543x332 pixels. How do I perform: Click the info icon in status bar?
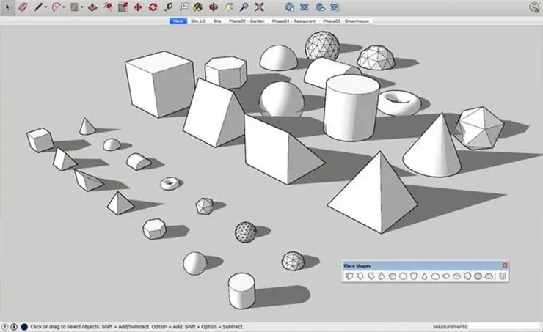point(14,326)
